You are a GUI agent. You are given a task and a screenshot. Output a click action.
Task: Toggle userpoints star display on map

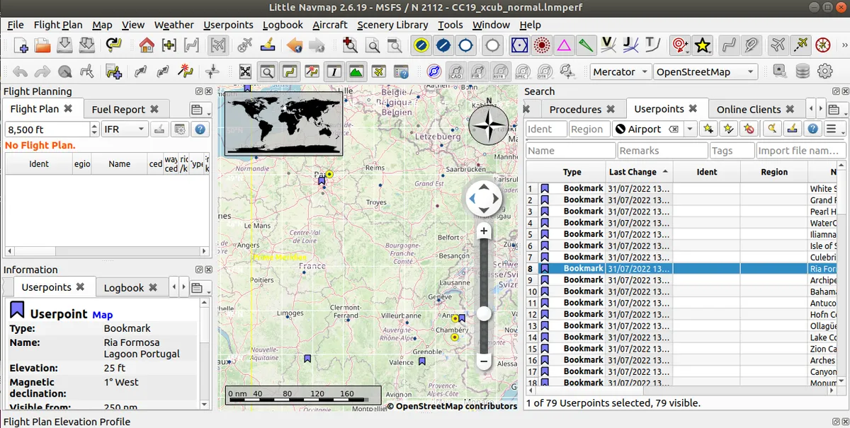click(702, 46)
